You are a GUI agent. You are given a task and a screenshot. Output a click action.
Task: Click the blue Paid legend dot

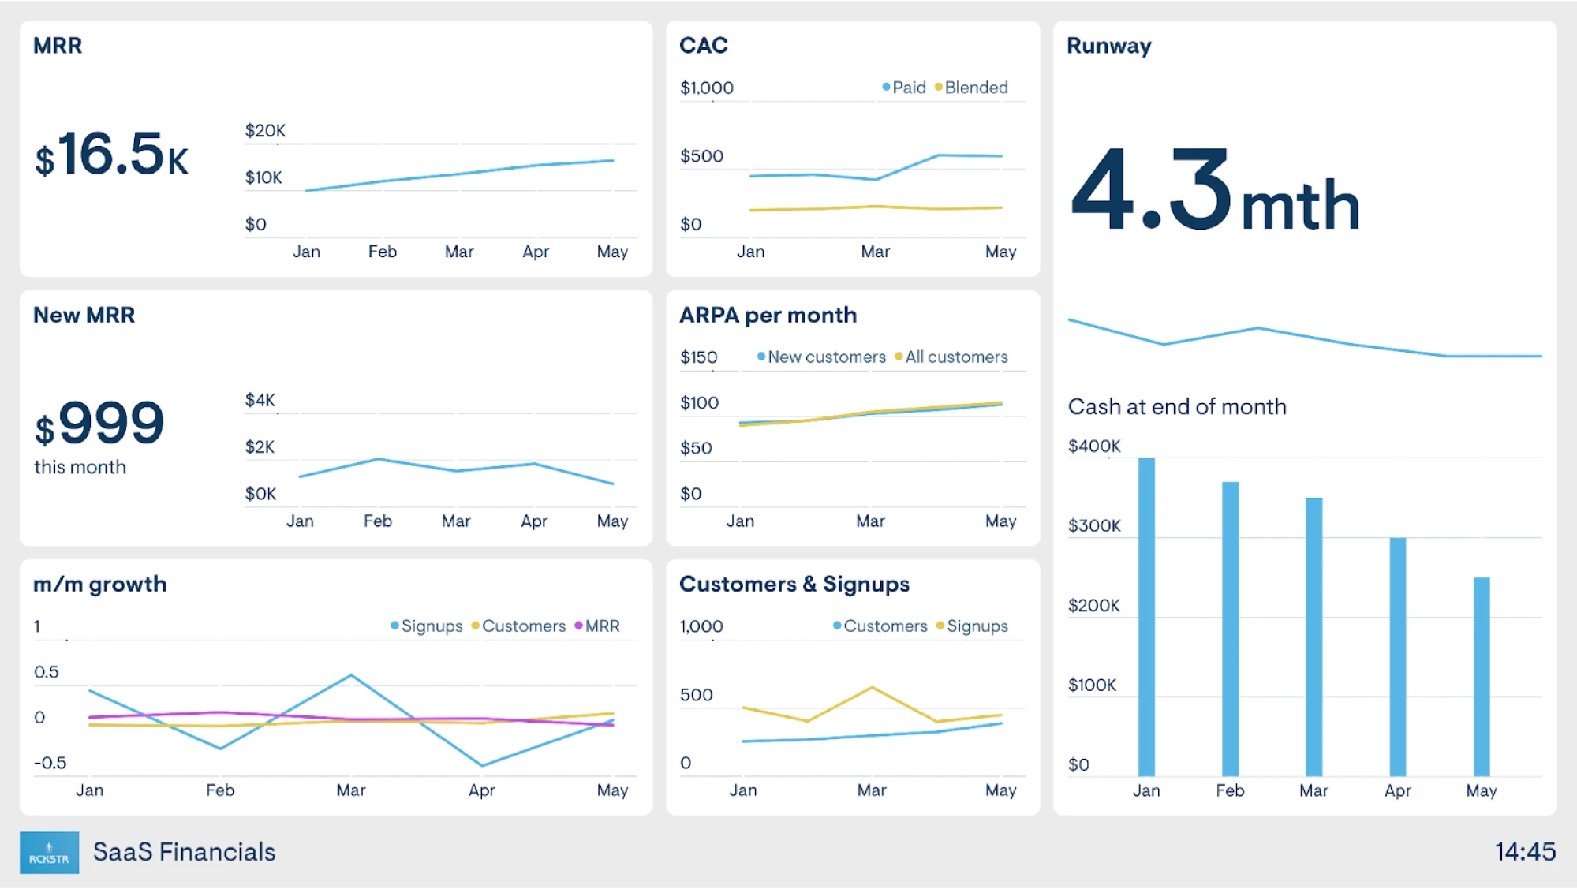click(x=885, y=88)
